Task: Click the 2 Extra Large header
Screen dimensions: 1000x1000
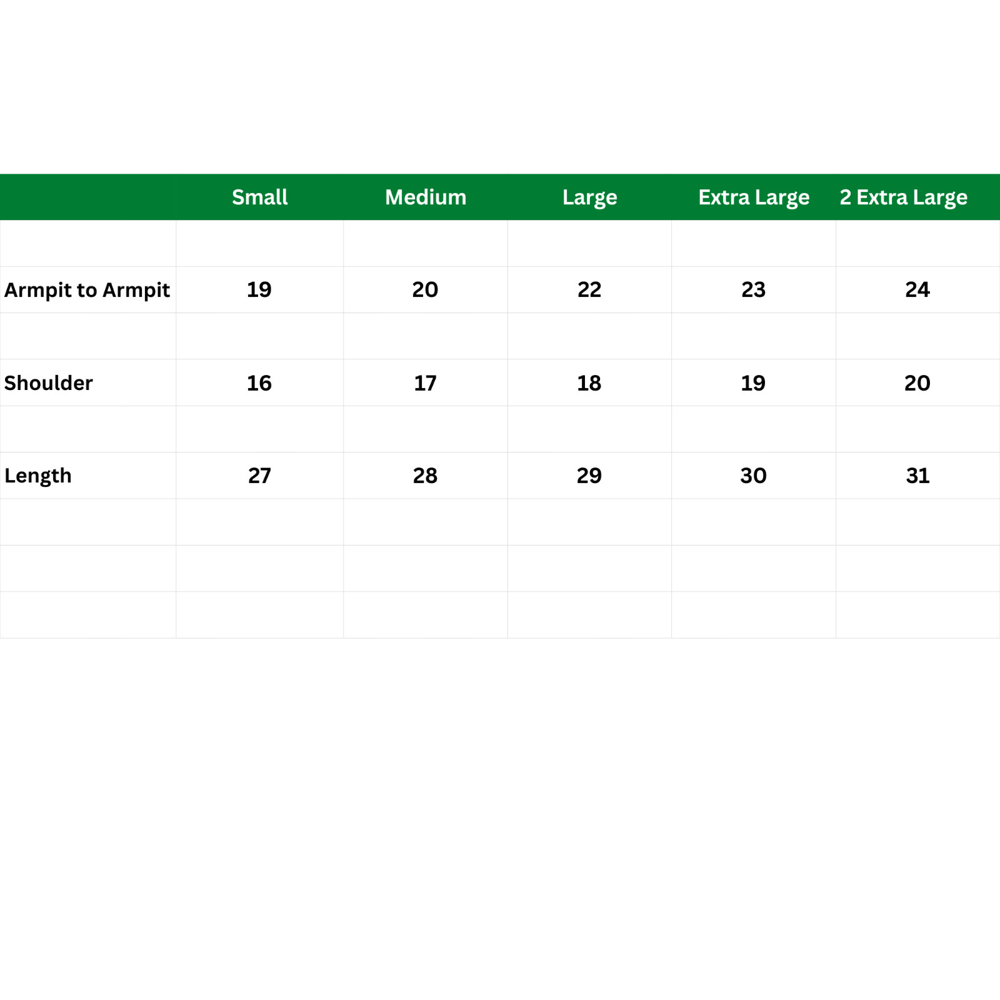Action: pyautogui.click(x=903, y=198)
